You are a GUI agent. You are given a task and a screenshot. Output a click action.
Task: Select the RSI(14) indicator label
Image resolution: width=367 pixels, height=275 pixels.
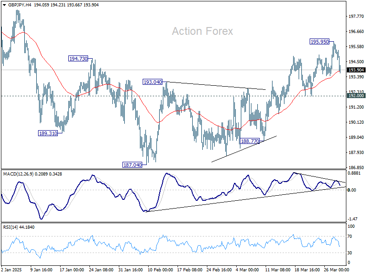click(10, 227)
